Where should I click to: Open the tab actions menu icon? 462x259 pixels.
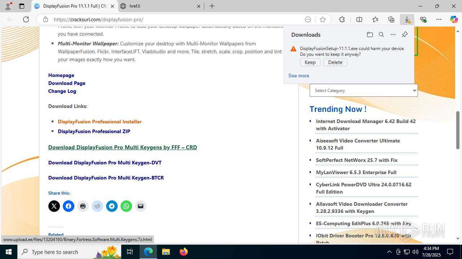(x=22, y=6)
